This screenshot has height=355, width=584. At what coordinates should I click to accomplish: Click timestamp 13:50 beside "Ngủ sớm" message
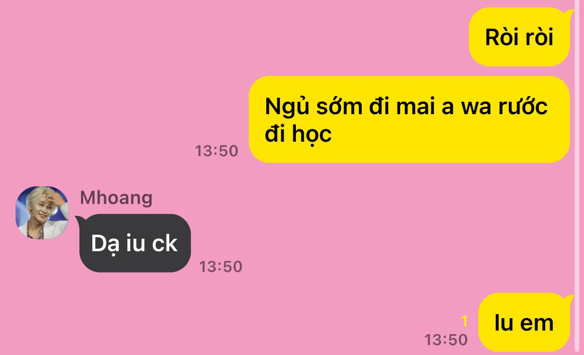[217, 151]
